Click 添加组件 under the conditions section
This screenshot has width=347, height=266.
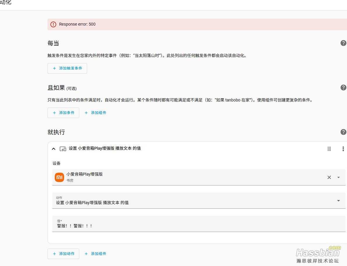(95, 113)
